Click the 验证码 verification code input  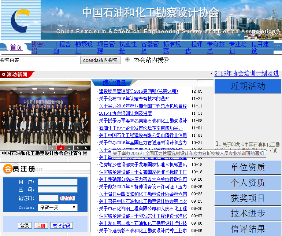(x=49, y=198)
